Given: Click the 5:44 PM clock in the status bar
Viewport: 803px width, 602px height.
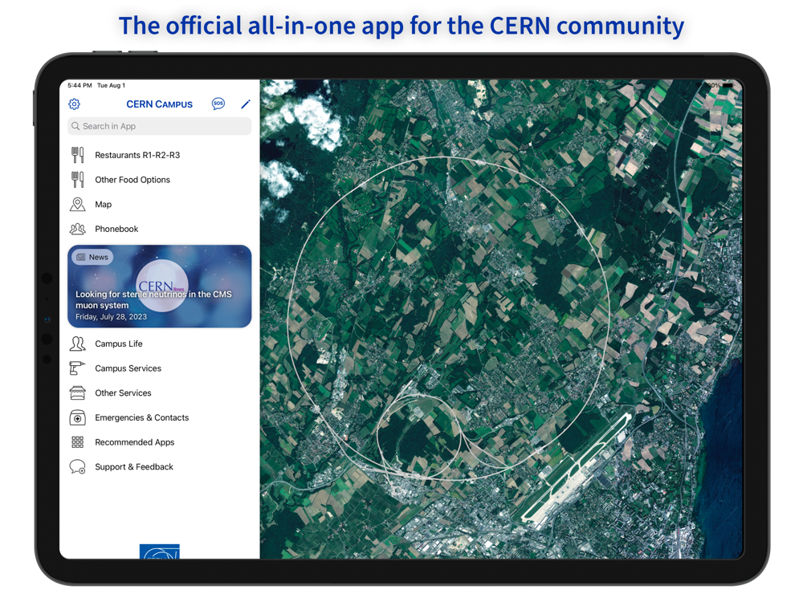Looking at the screenshot, I should pyautogui.click(x=79, y=86).
